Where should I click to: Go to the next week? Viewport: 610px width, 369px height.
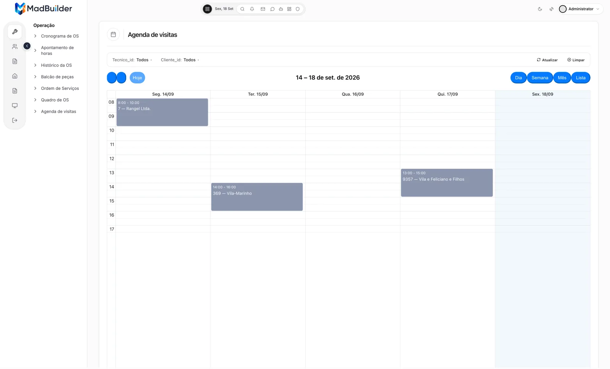point(121,78)
